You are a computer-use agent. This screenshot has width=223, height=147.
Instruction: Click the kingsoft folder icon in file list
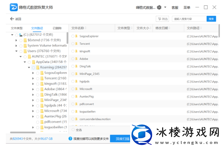coord(76,51)
